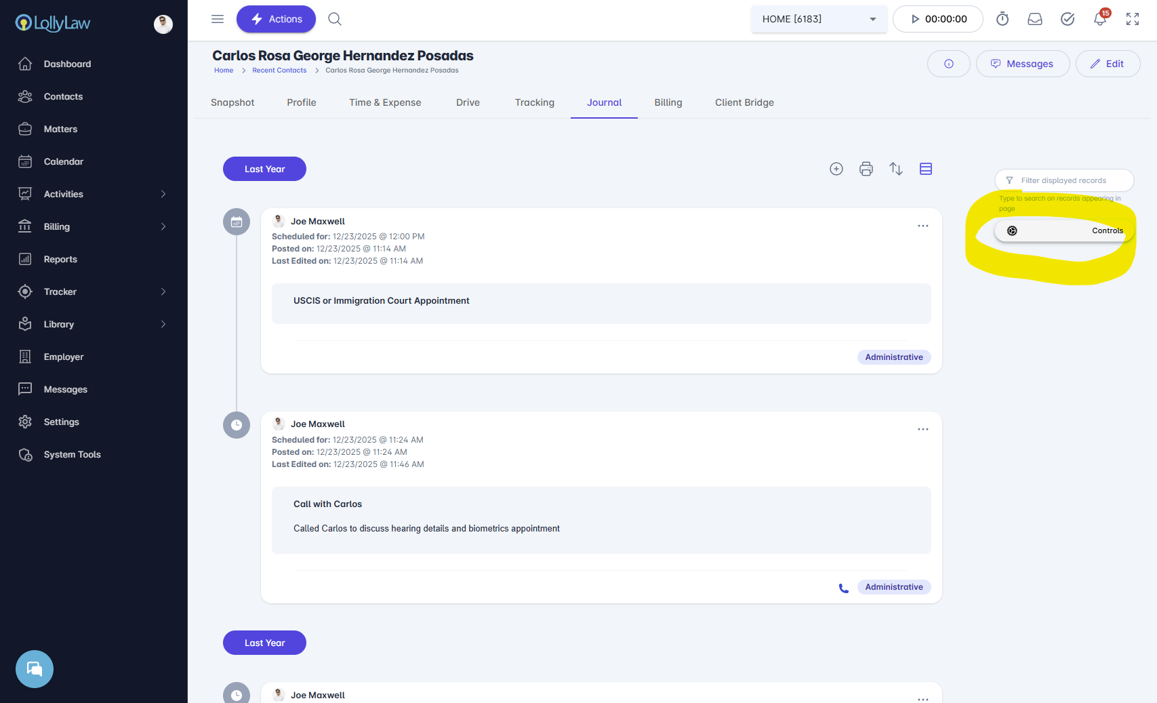Switch to the Tracking tab
This screenshot has width=1157, height=703.
[535, 102]
